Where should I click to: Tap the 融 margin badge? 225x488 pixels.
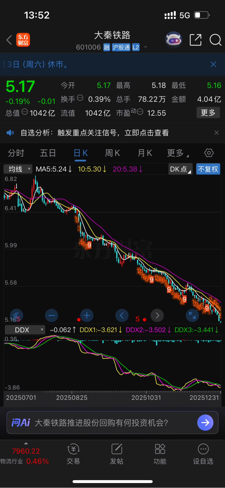107,47
